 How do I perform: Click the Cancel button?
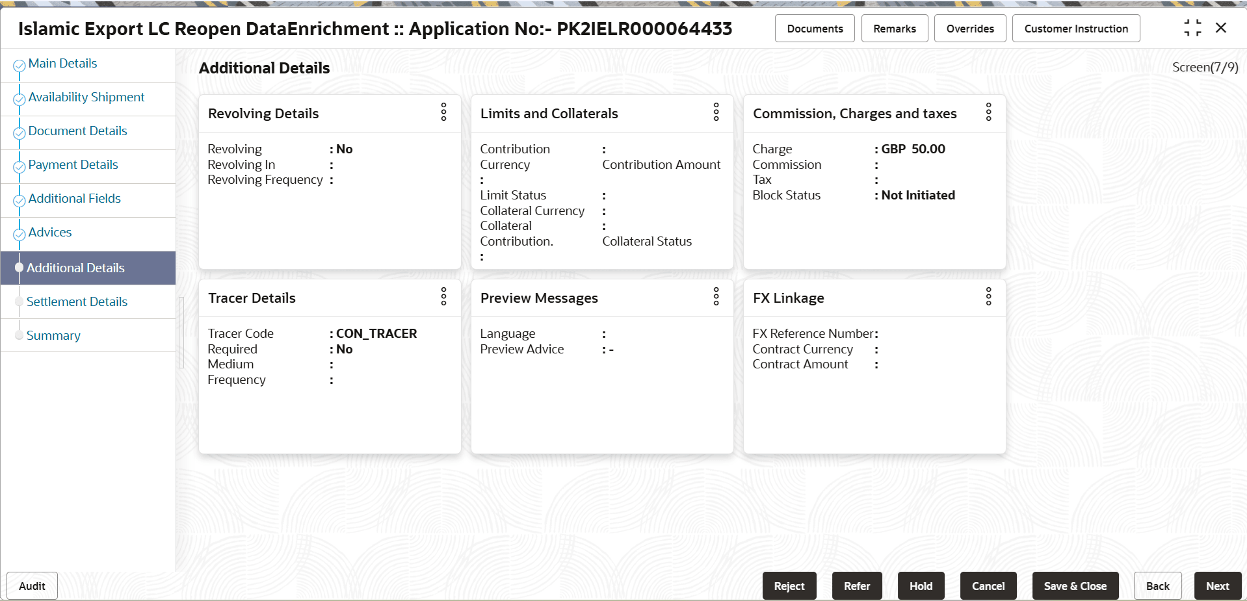988,586
